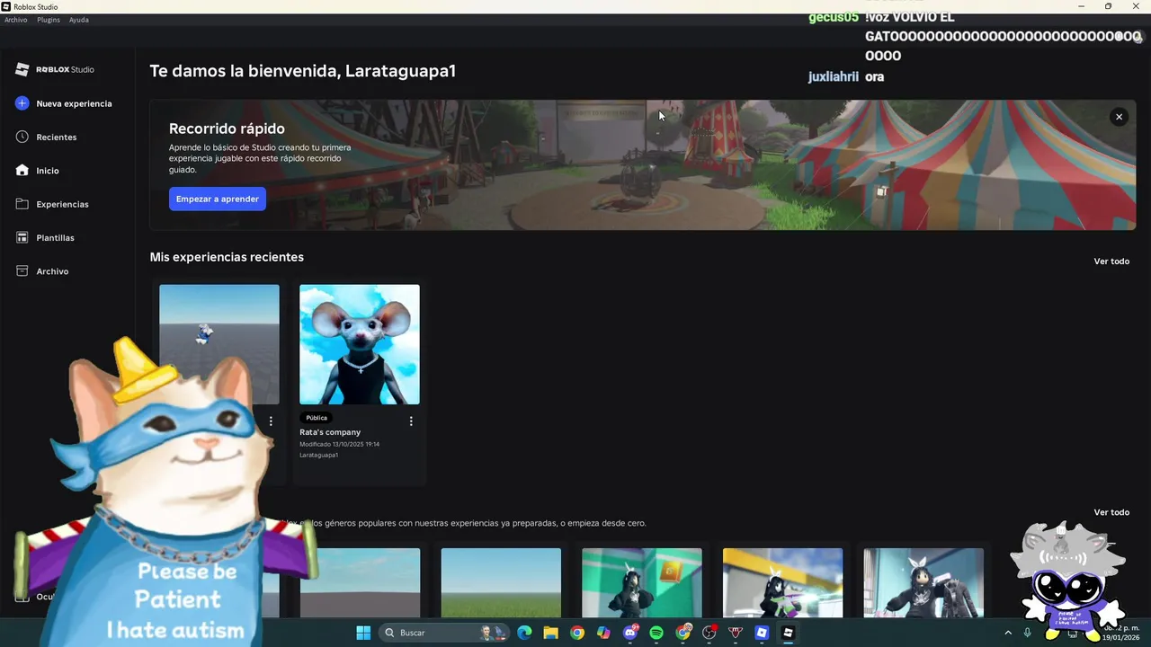Image resolution: width=1151 pixels, height=647 pixels.
Task: Close the Recorrido rápido banner
Action: 1119,117
